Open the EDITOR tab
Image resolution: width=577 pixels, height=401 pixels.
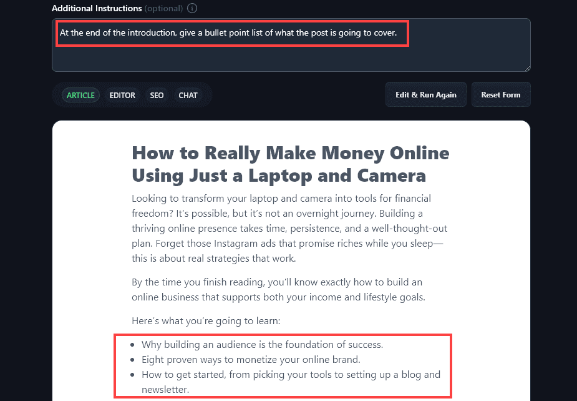(122, 95)
